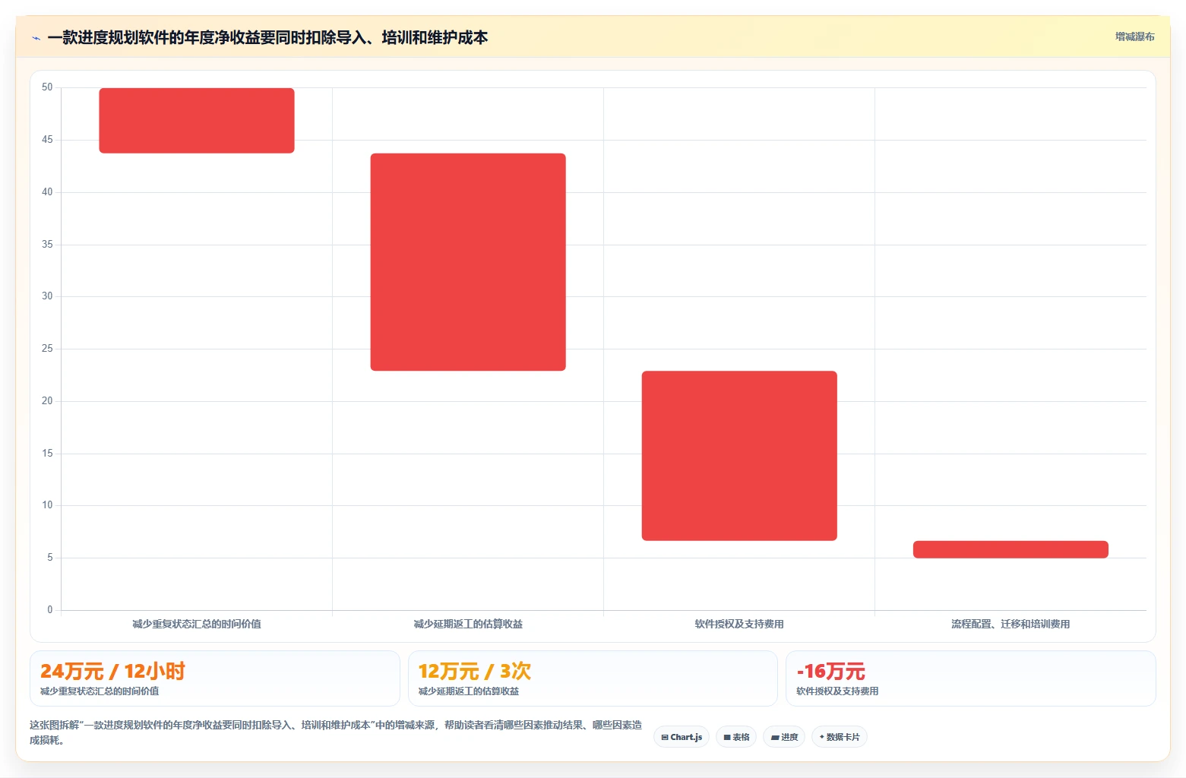Click the lightning icon beside the title
1186x778 pixels.
pos(36,38)
